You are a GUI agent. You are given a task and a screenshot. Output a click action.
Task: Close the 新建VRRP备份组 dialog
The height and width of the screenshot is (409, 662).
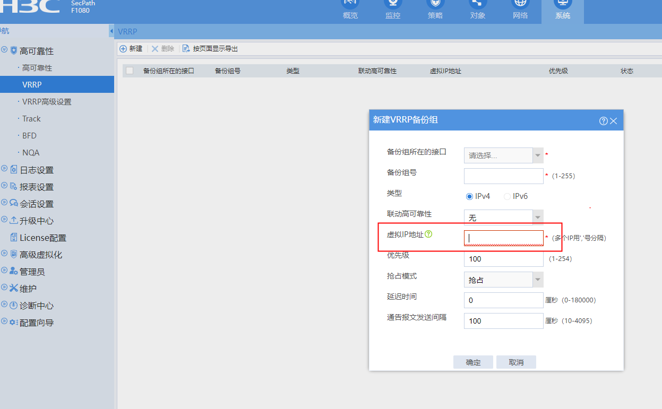pyautogui.click(x=614, y=121)
